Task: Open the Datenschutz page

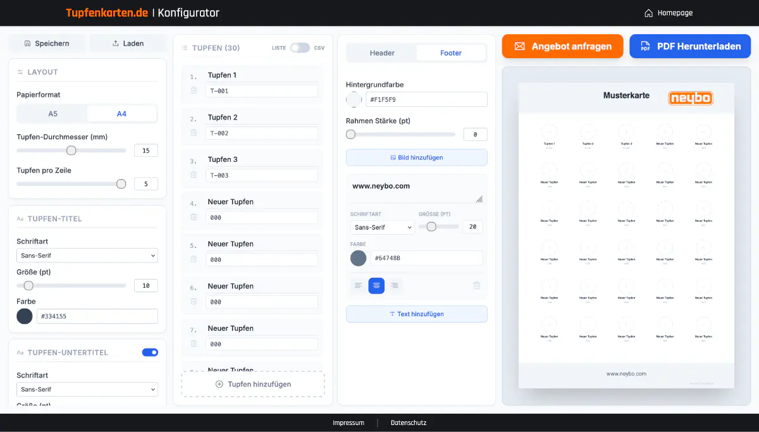Action: click(408, 423)
